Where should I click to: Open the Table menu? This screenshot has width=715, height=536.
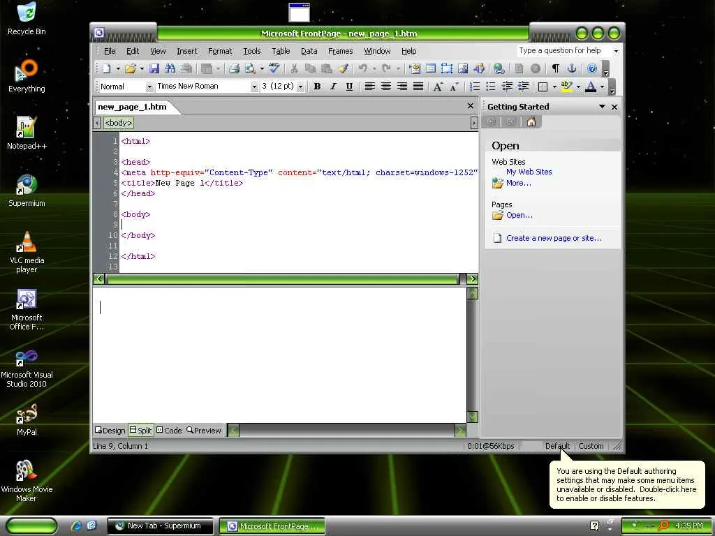(281, 51)
